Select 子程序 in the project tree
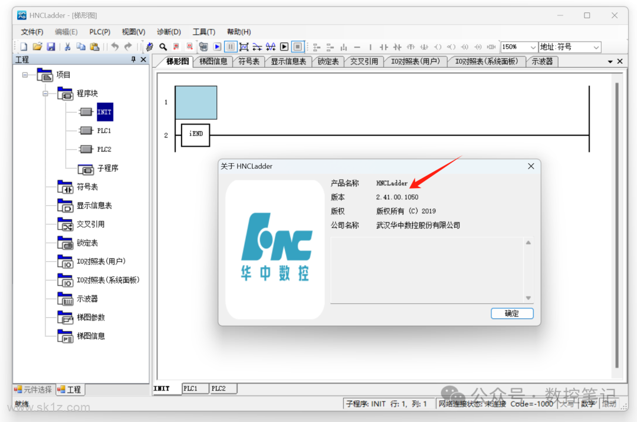 pos(108,168)
